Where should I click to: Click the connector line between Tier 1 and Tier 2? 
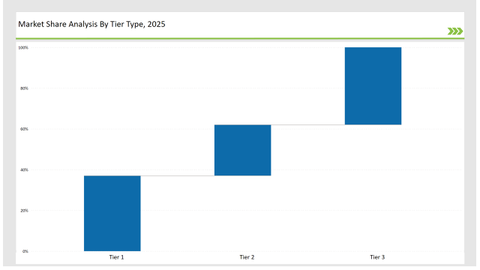coord(178,175)
